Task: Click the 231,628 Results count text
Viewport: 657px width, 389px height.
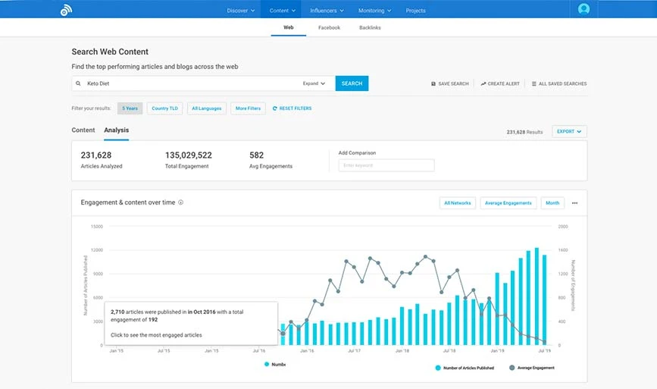Action: coord(524,132)
